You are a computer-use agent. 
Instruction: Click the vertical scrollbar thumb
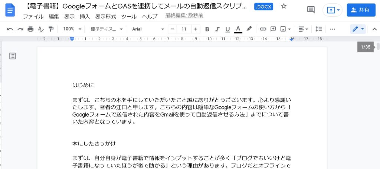pos(378,46)
